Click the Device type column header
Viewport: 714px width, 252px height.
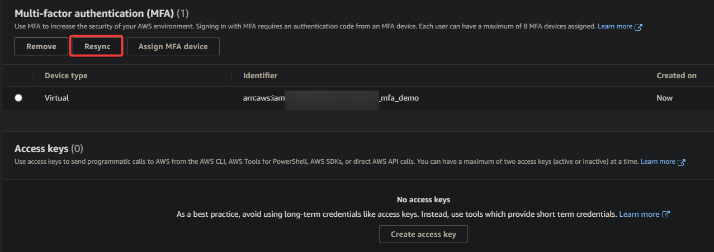(66, 75)
